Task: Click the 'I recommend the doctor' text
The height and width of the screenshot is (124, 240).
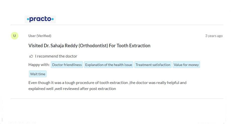Action: (56, 56)
